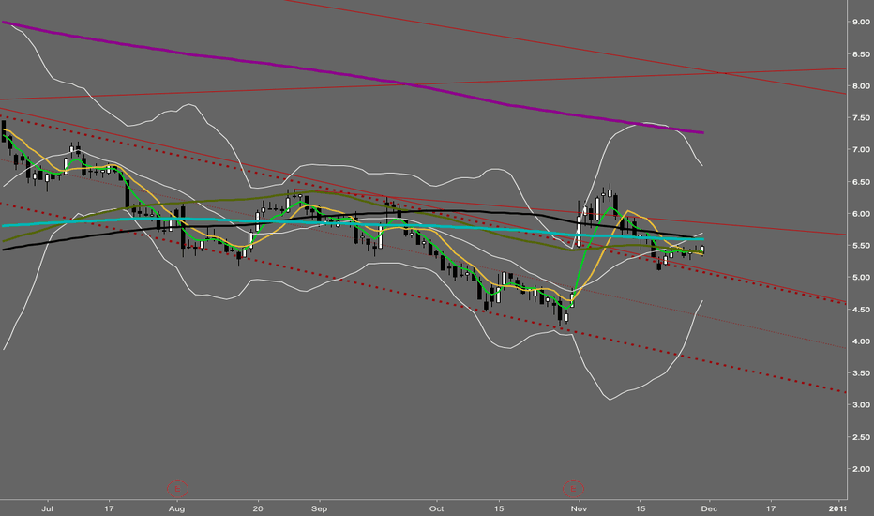Click the Dec date label
This screenshot has width=874, height=516.
coord(709,508)
